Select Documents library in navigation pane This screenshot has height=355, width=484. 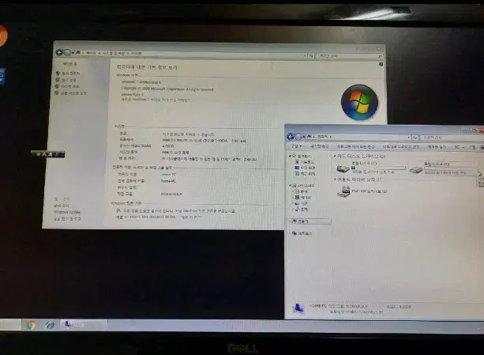[x=301, y=191]
